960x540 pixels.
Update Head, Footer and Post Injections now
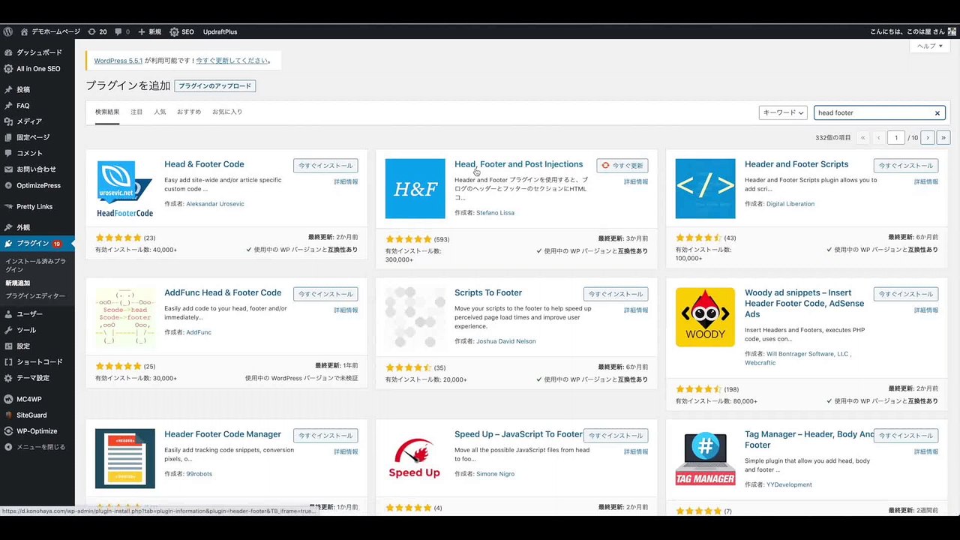tap(622, 166)
